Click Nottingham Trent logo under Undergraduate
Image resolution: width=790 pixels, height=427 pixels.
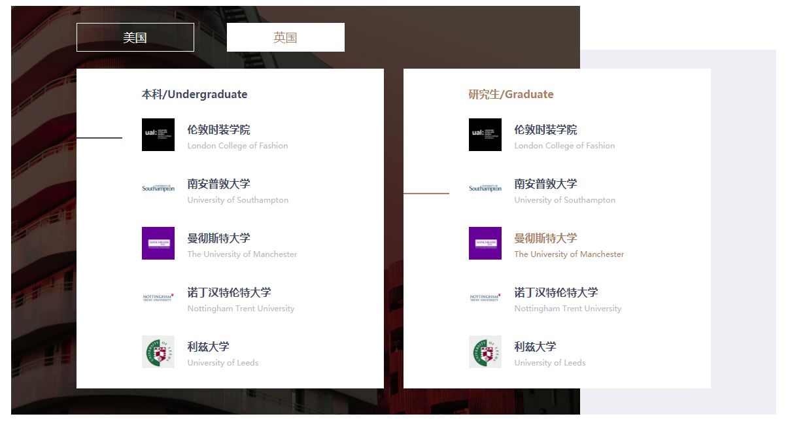pyautogui.click(x=158, y=298)
